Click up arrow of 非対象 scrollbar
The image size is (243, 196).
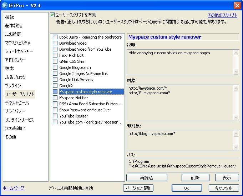(236, 134)
